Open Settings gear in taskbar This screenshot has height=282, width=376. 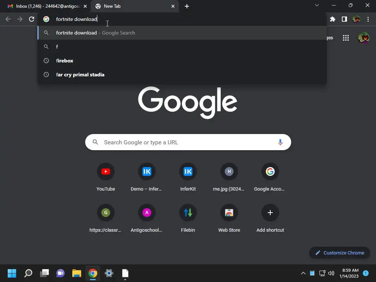(x=109, y=273)
